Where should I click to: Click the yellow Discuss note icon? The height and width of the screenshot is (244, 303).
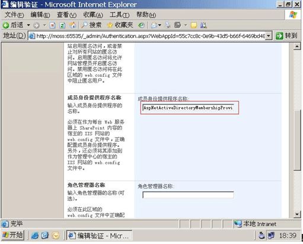point(194,25)
